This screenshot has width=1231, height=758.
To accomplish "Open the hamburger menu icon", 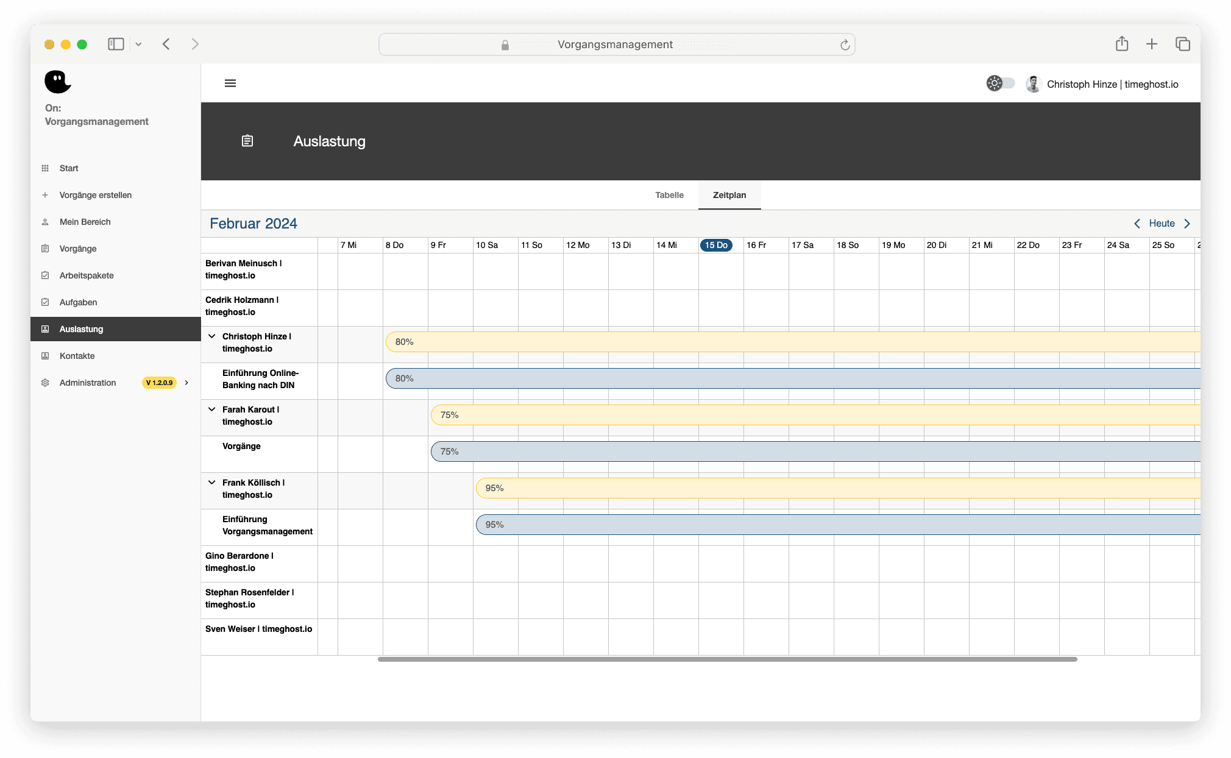I will (230, 83).
